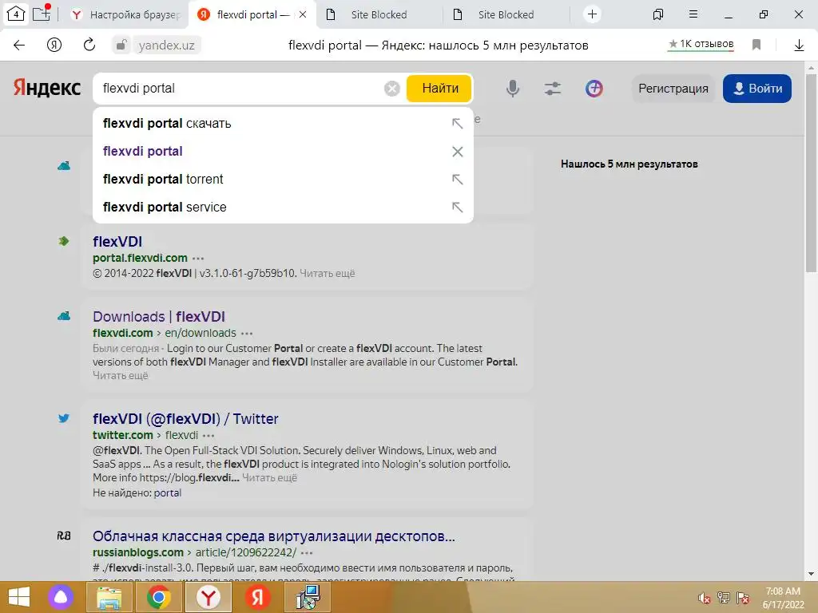Click the page vertical scrollbar
Image resolution: width=818 pixels, height=613 pixels.
tap(812, 172)
